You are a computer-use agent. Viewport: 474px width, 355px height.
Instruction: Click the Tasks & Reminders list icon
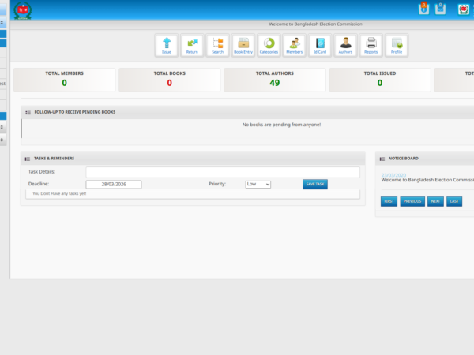tap(27, 159)
